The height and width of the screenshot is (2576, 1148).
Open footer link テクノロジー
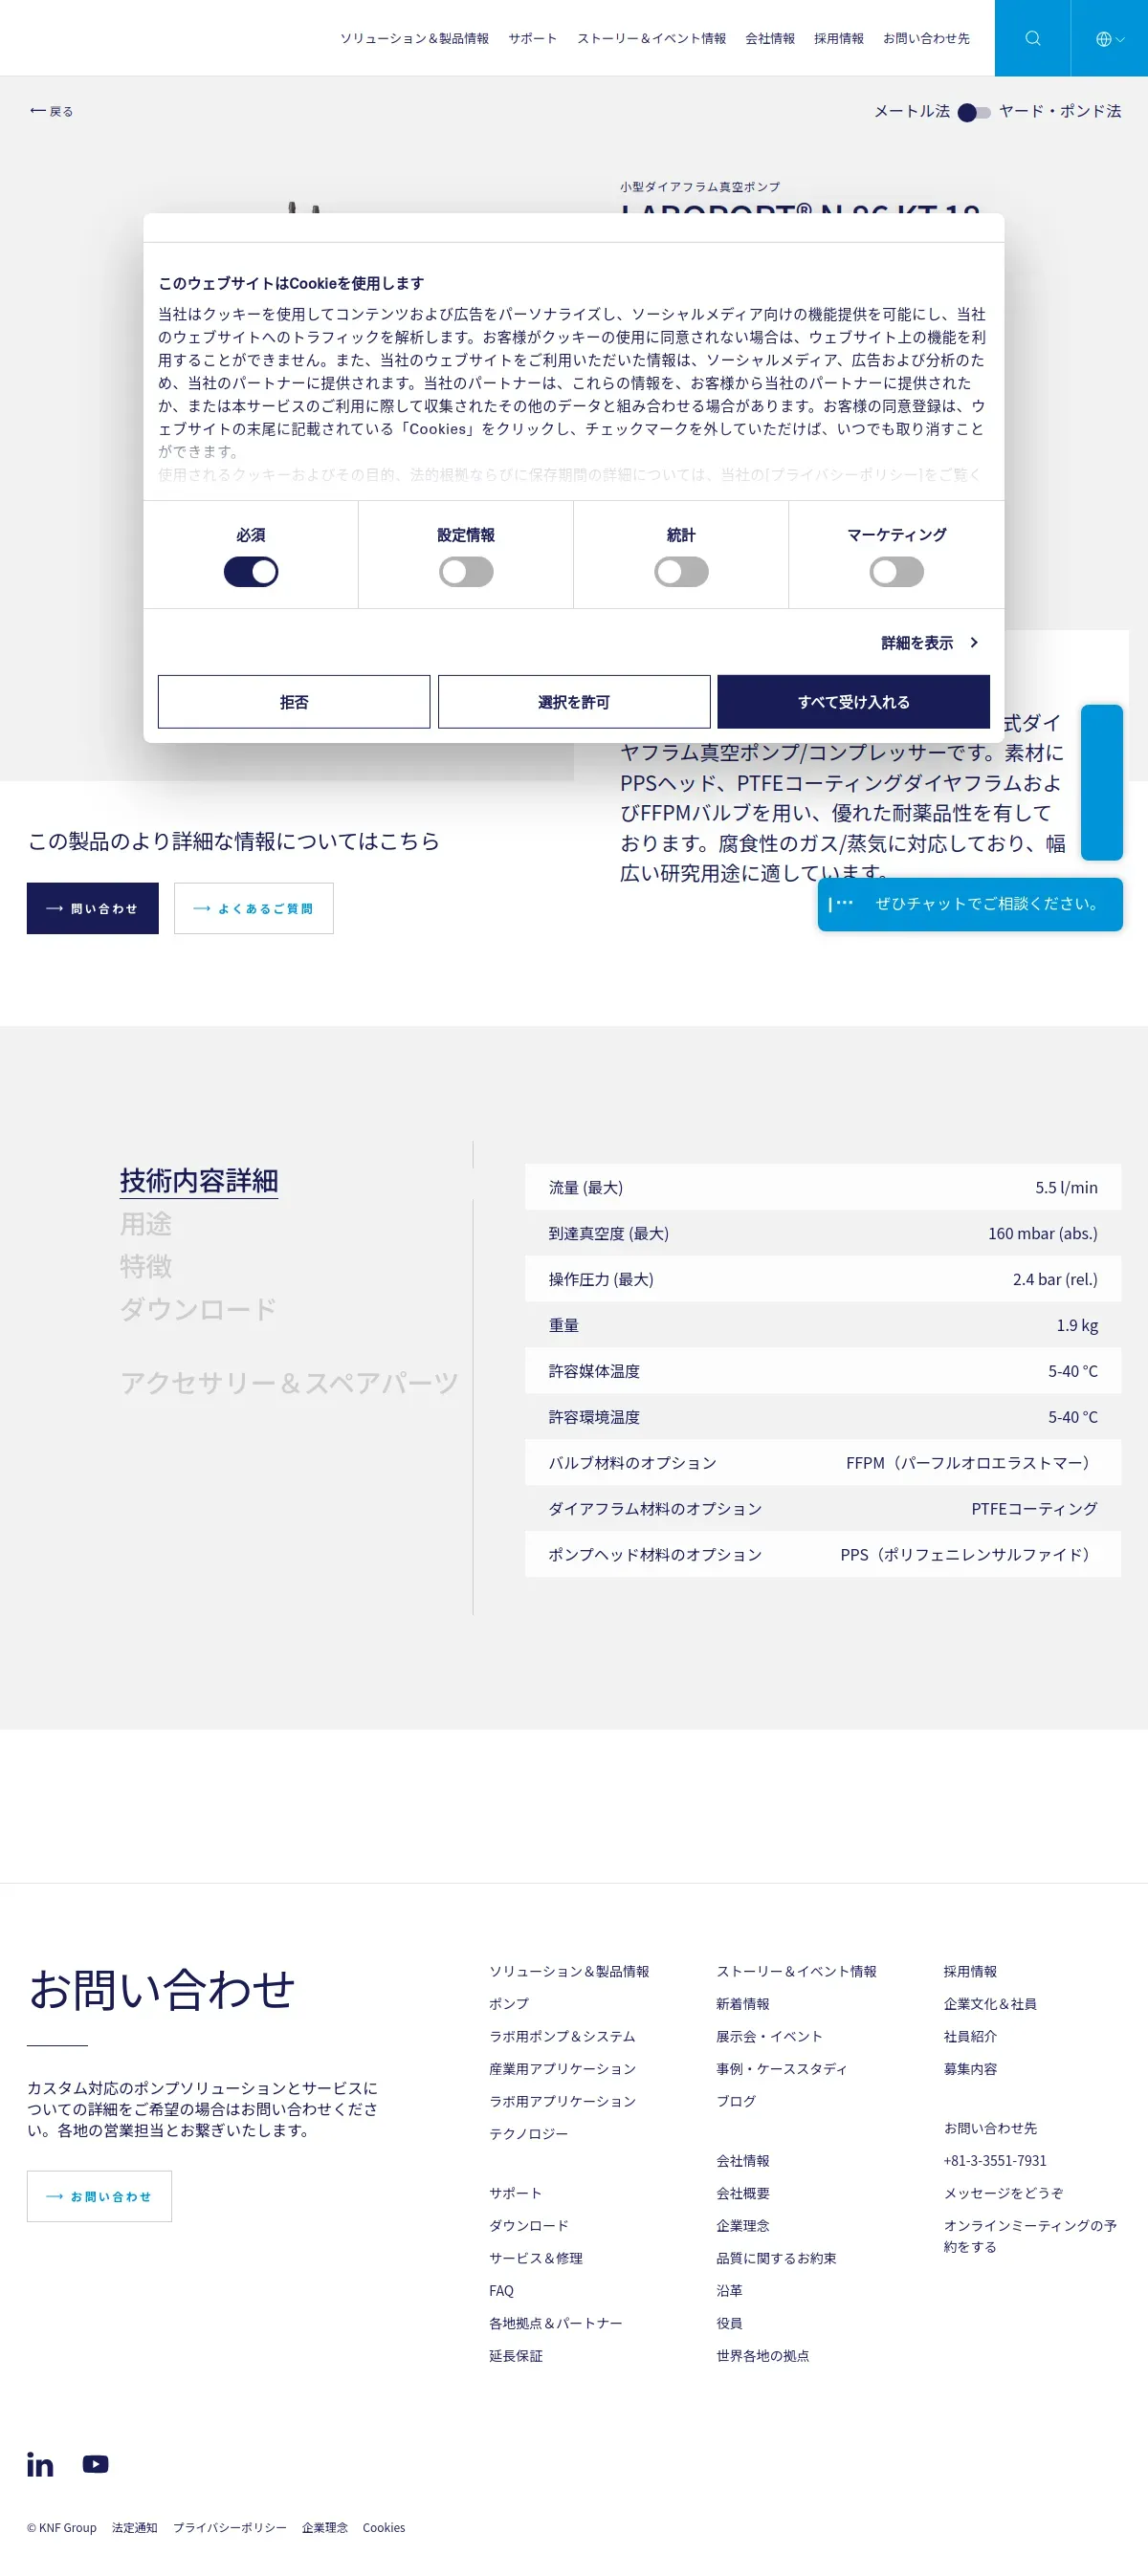coord(528,2133)
